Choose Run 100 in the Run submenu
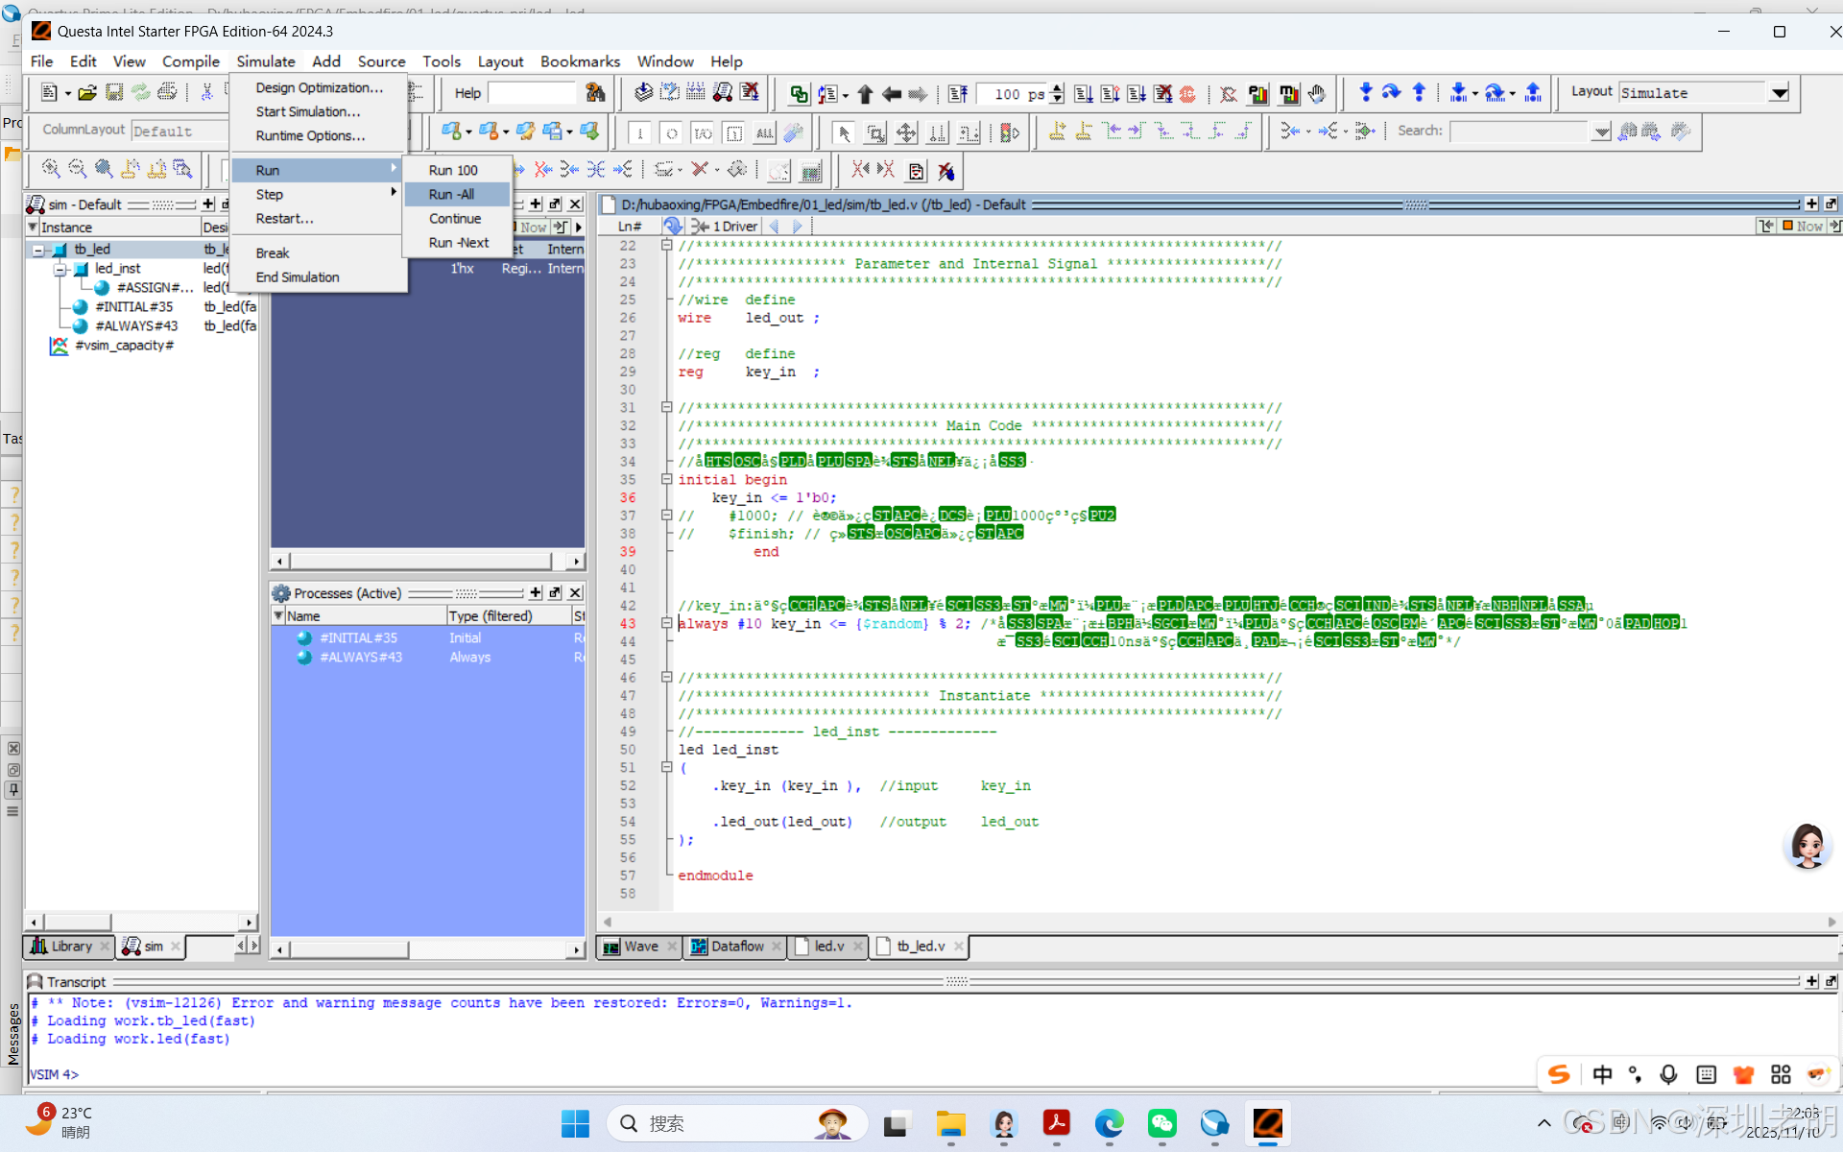 click(x=457, y=170)
